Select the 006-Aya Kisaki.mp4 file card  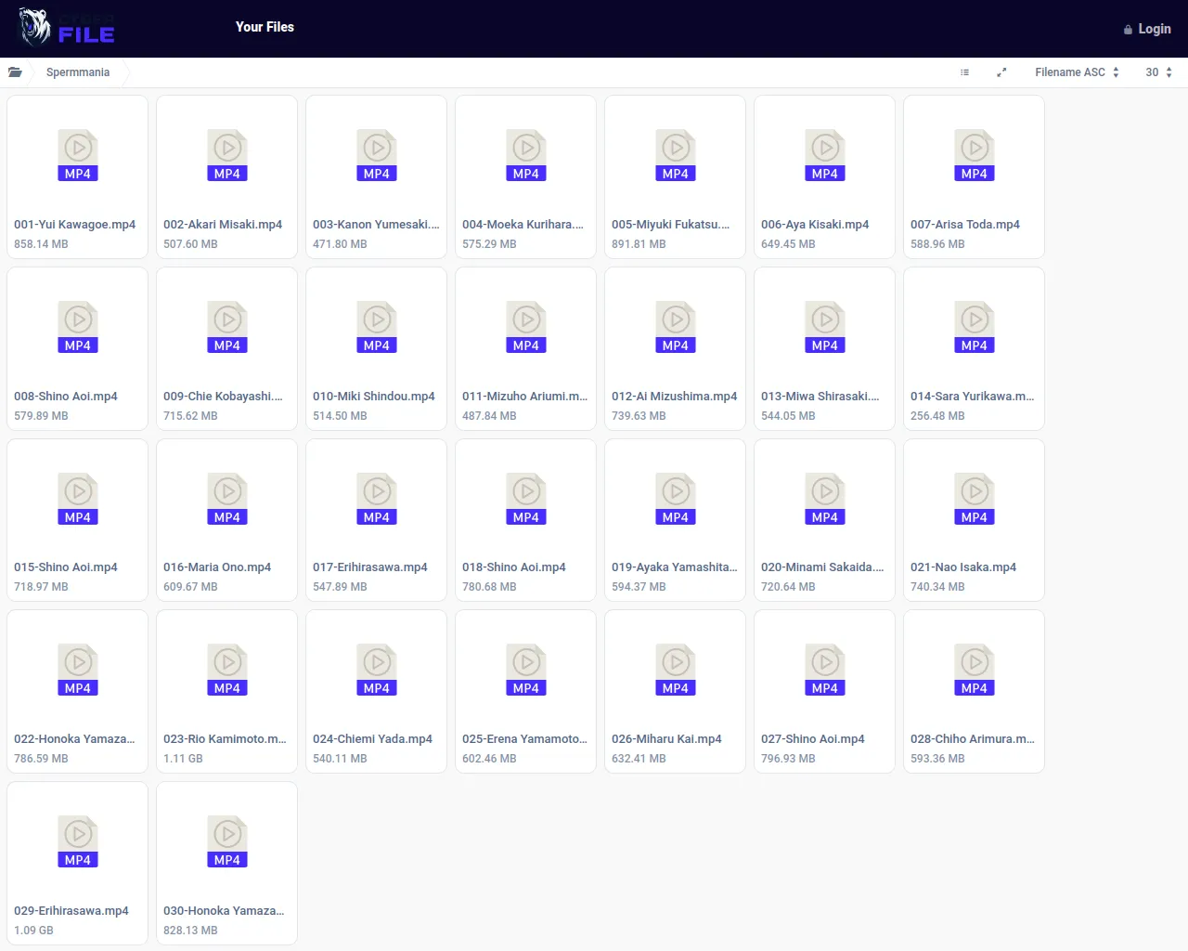click(824, 176)
